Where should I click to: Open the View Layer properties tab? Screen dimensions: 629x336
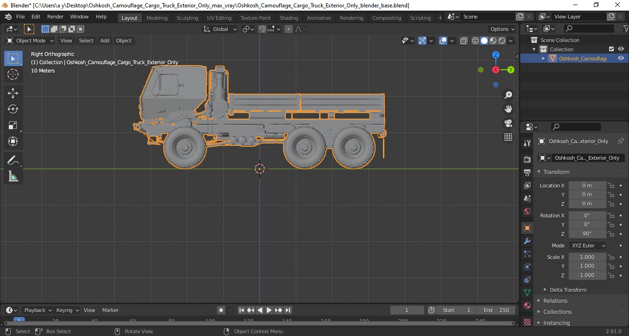[x=527, y=185]
